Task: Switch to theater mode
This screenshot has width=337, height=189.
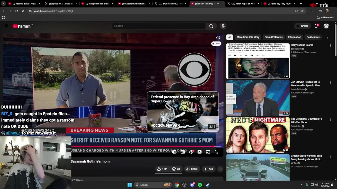Action: (x=200, y=152)
